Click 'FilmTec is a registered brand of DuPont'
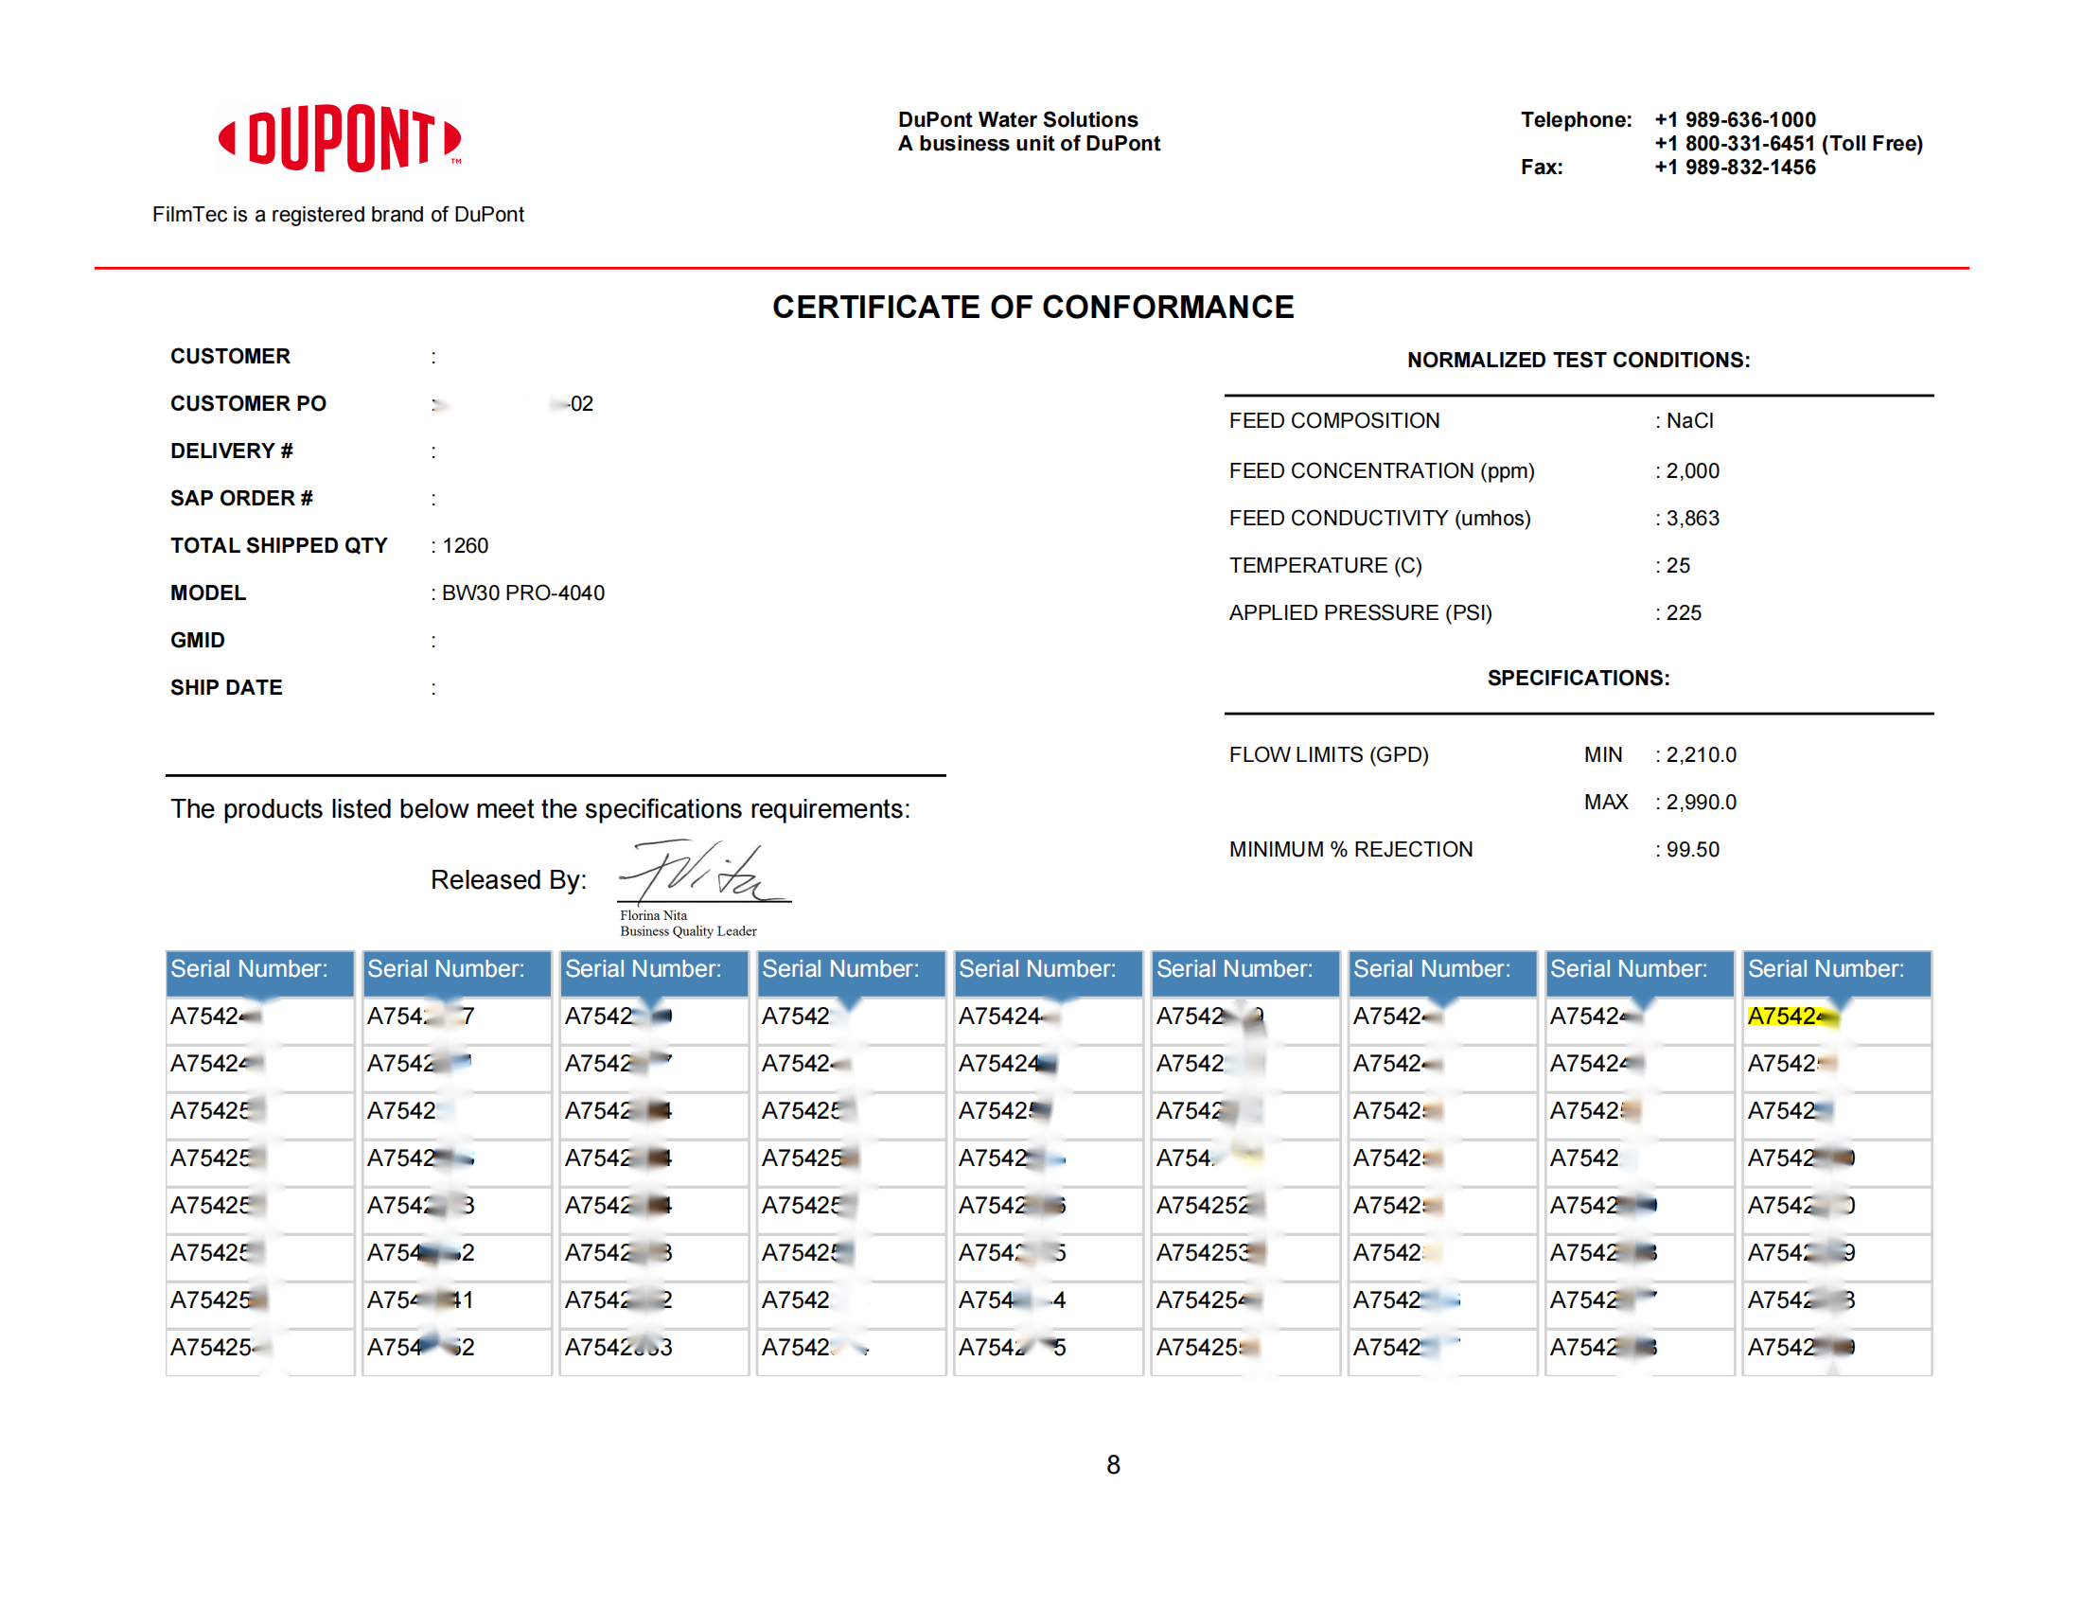Screen dimensions: 2082x1609 pyautogui.click(x=339, y=215)
